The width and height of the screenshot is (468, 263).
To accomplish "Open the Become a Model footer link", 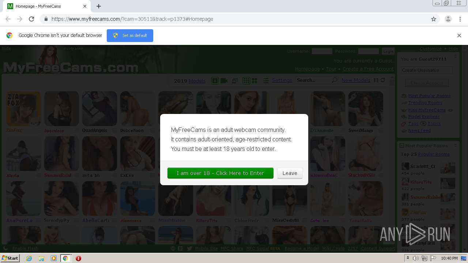I will tap(302, 248).
